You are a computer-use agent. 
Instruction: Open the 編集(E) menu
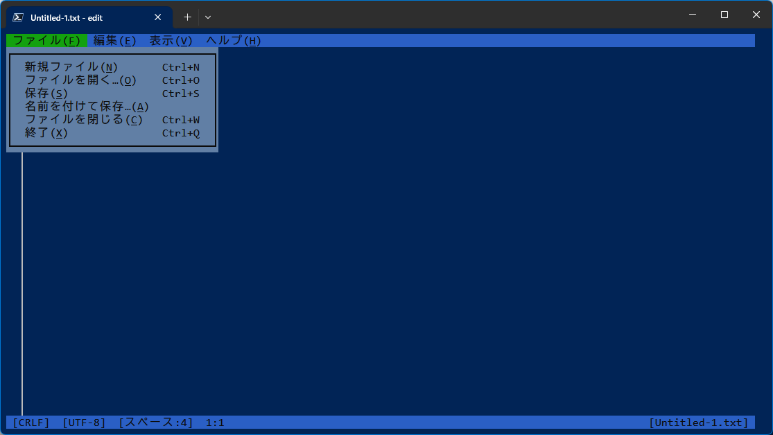coord(115,40)
